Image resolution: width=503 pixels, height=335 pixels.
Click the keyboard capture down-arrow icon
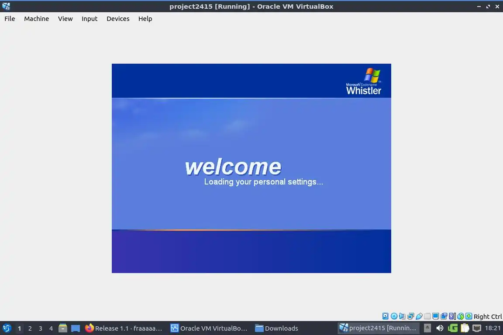[x=469, y=316]
